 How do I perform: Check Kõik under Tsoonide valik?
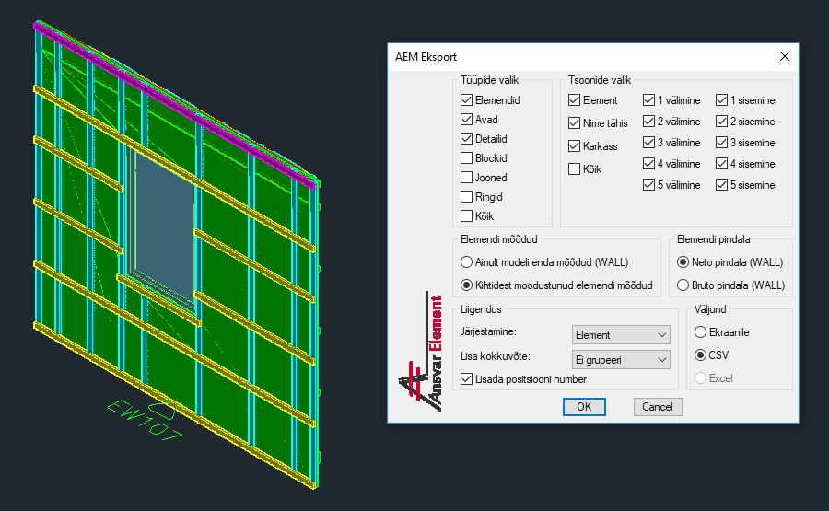(x=574, y=169)
